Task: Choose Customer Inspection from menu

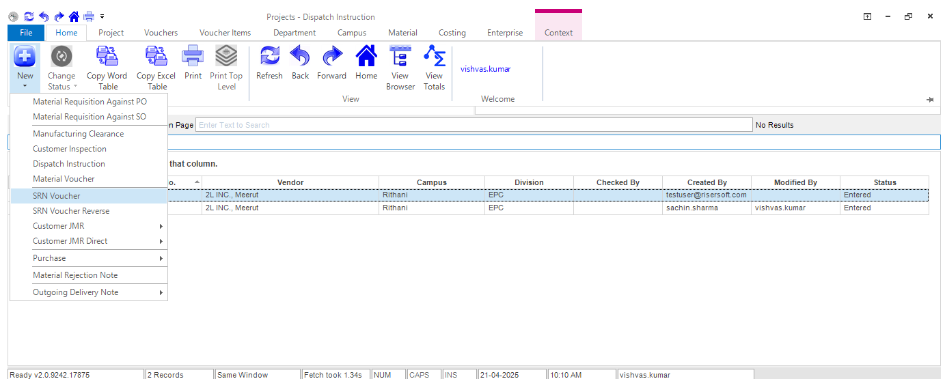Action: coord(89,149)
